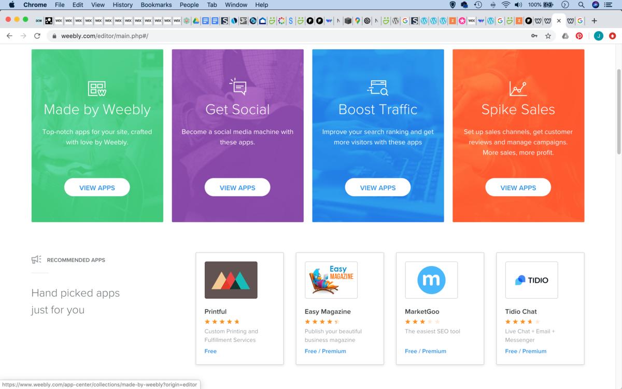Click "Free / Premium" under Easy Magazine
Image resolution: width=622 pixels, height=389 pixels.
(325, 351)
